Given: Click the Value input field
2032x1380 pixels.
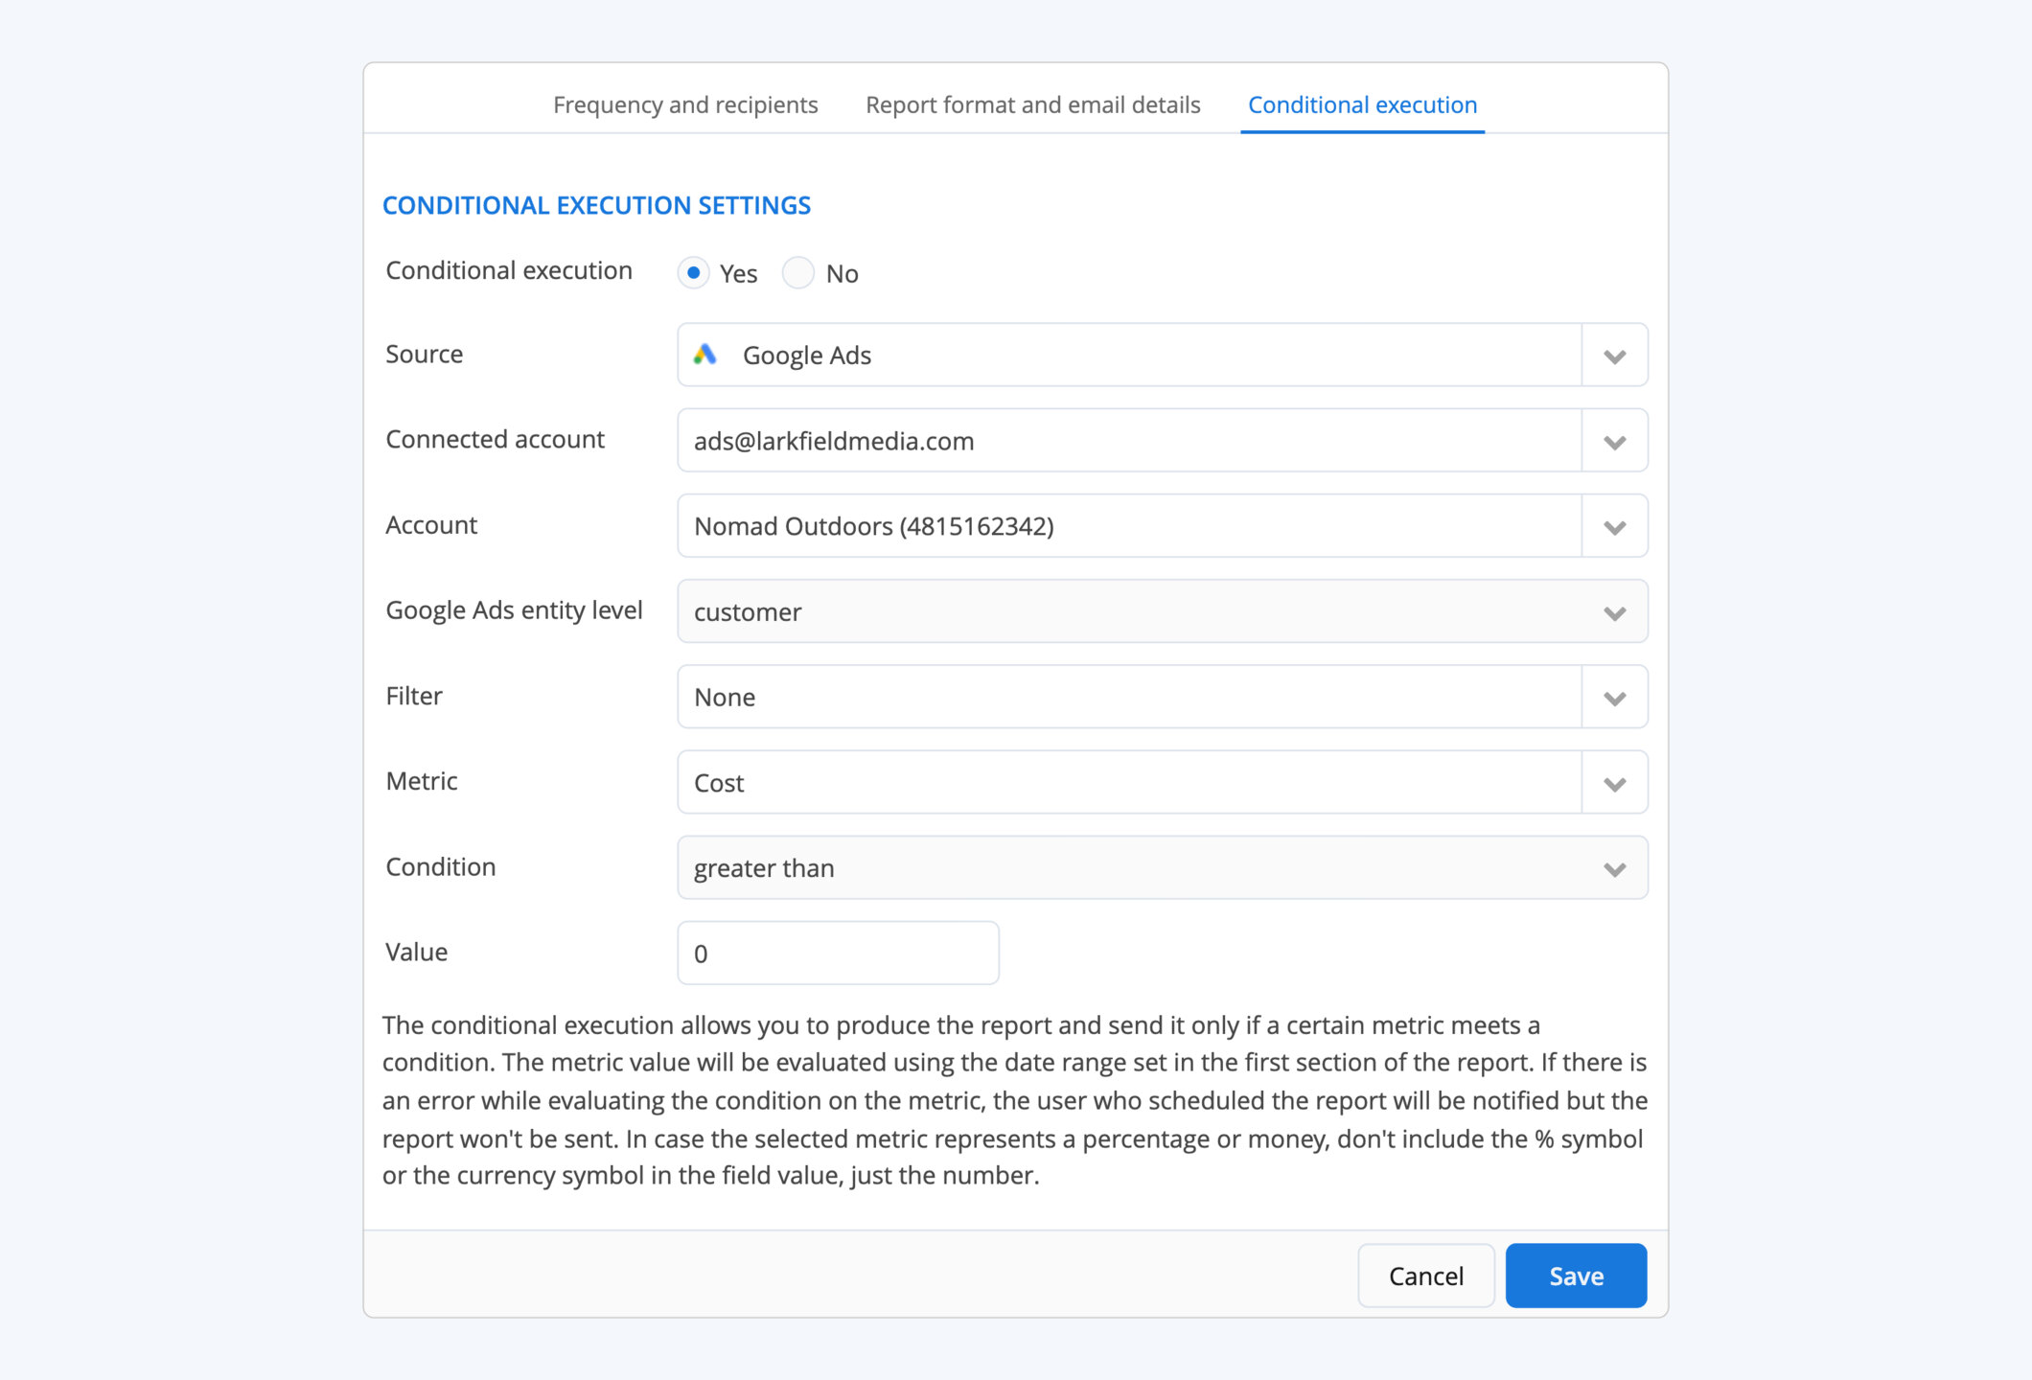Looking at the screenshot, I should click(x=838, y=954).
